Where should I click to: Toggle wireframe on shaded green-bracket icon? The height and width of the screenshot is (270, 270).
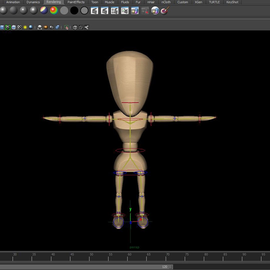(x=8, y=27)
